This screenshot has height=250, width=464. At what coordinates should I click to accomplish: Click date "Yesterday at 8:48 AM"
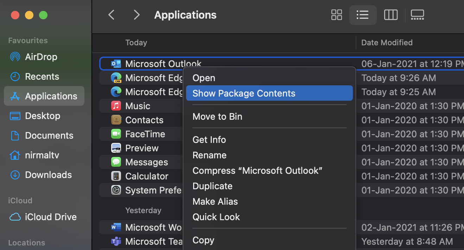(x=407, y=241)
